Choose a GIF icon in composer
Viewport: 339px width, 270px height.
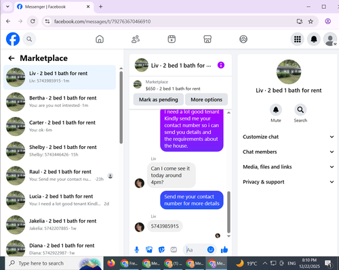pos(174,250)
